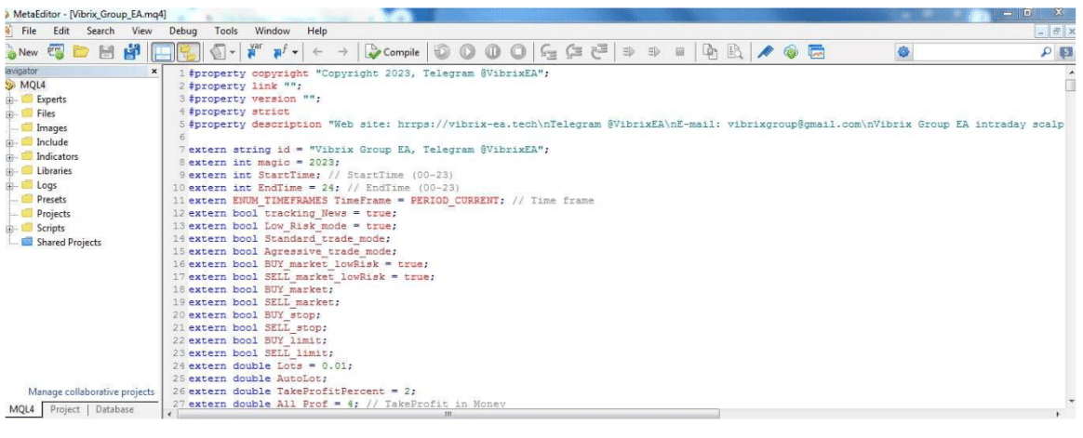Save all files using the multi-disk icon

[x=131, y=53]
